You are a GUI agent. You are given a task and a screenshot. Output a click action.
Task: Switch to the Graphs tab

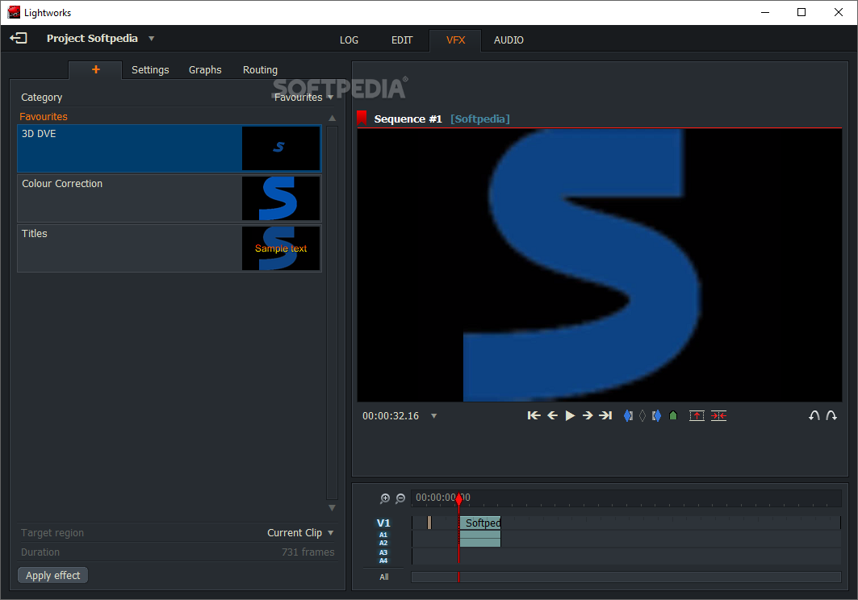tap(205, 70)
